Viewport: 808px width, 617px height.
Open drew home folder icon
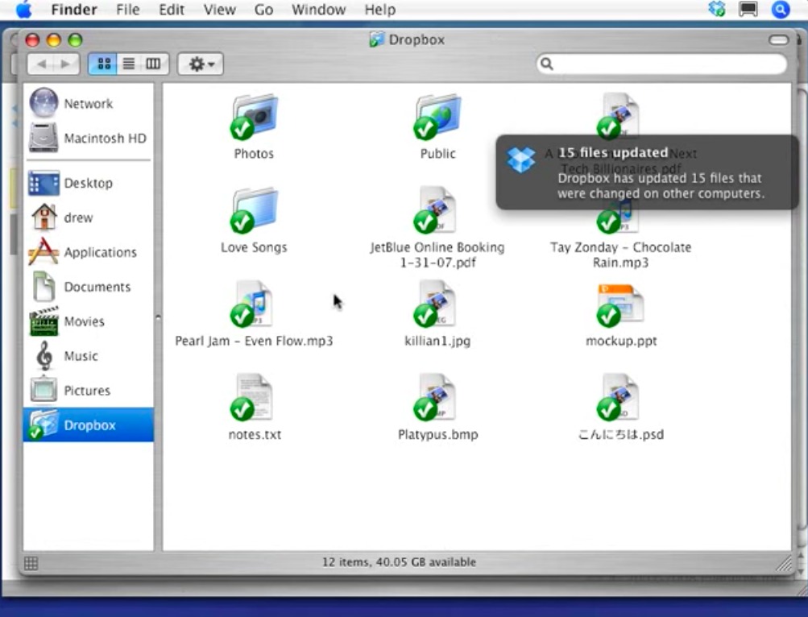[44, 217]
